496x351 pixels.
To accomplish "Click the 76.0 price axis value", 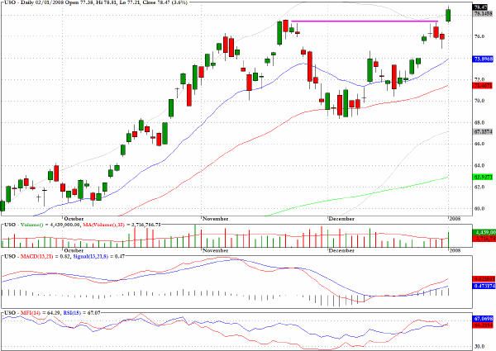I will point(479,36).
